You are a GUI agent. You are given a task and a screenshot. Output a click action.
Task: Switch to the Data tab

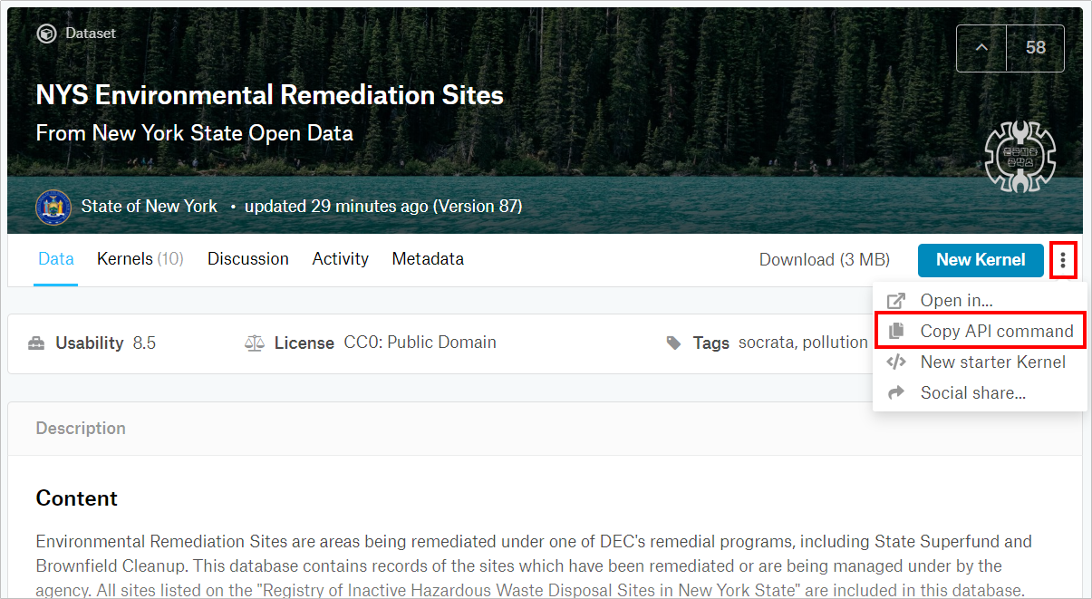tap(56, 259)
